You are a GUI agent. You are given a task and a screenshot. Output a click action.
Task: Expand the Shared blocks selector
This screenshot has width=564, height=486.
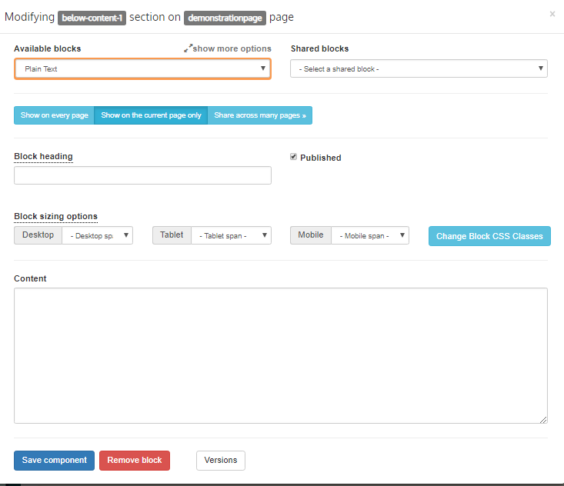click(419, 69)
